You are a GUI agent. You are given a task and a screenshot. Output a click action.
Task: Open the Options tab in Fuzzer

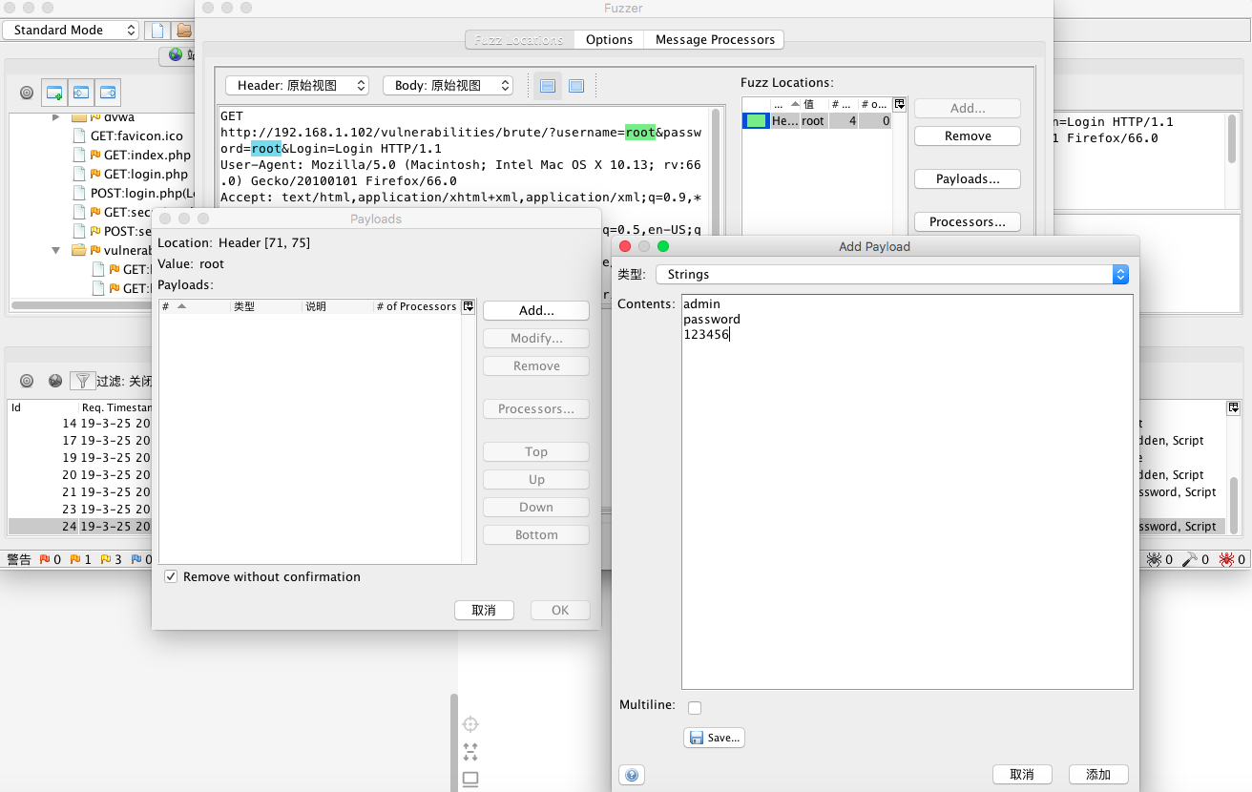tap(607, 39)
